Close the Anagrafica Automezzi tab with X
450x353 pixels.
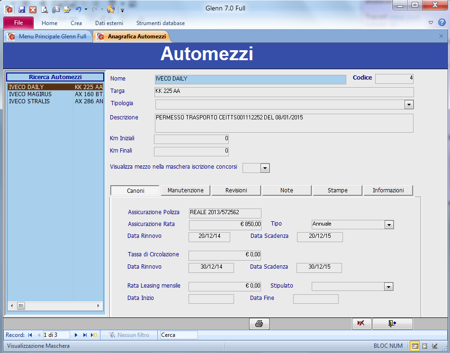pyautogui.click(x=441, y=36)
